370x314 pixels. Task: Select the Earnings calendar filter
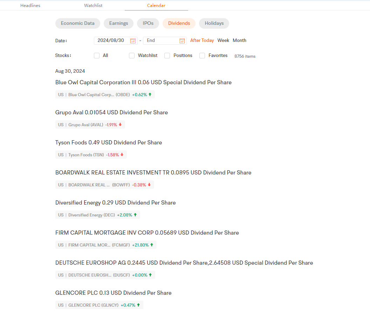119,23
